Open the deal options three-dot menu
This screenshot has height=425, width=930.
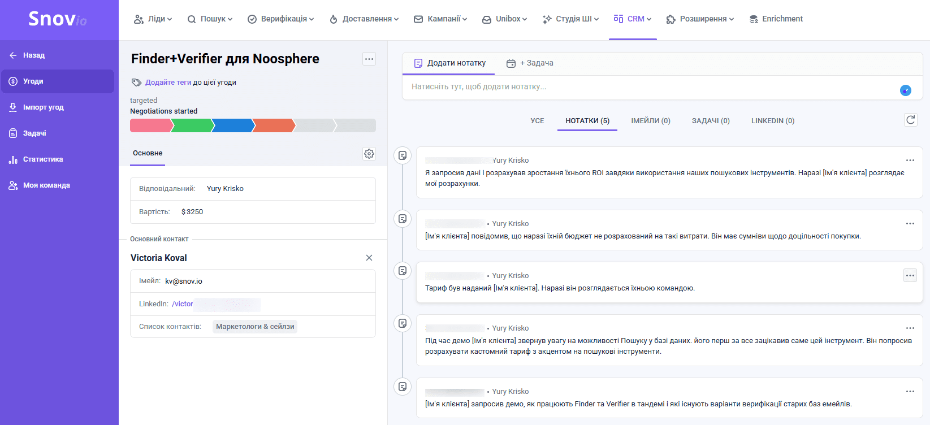click(369, 59)
